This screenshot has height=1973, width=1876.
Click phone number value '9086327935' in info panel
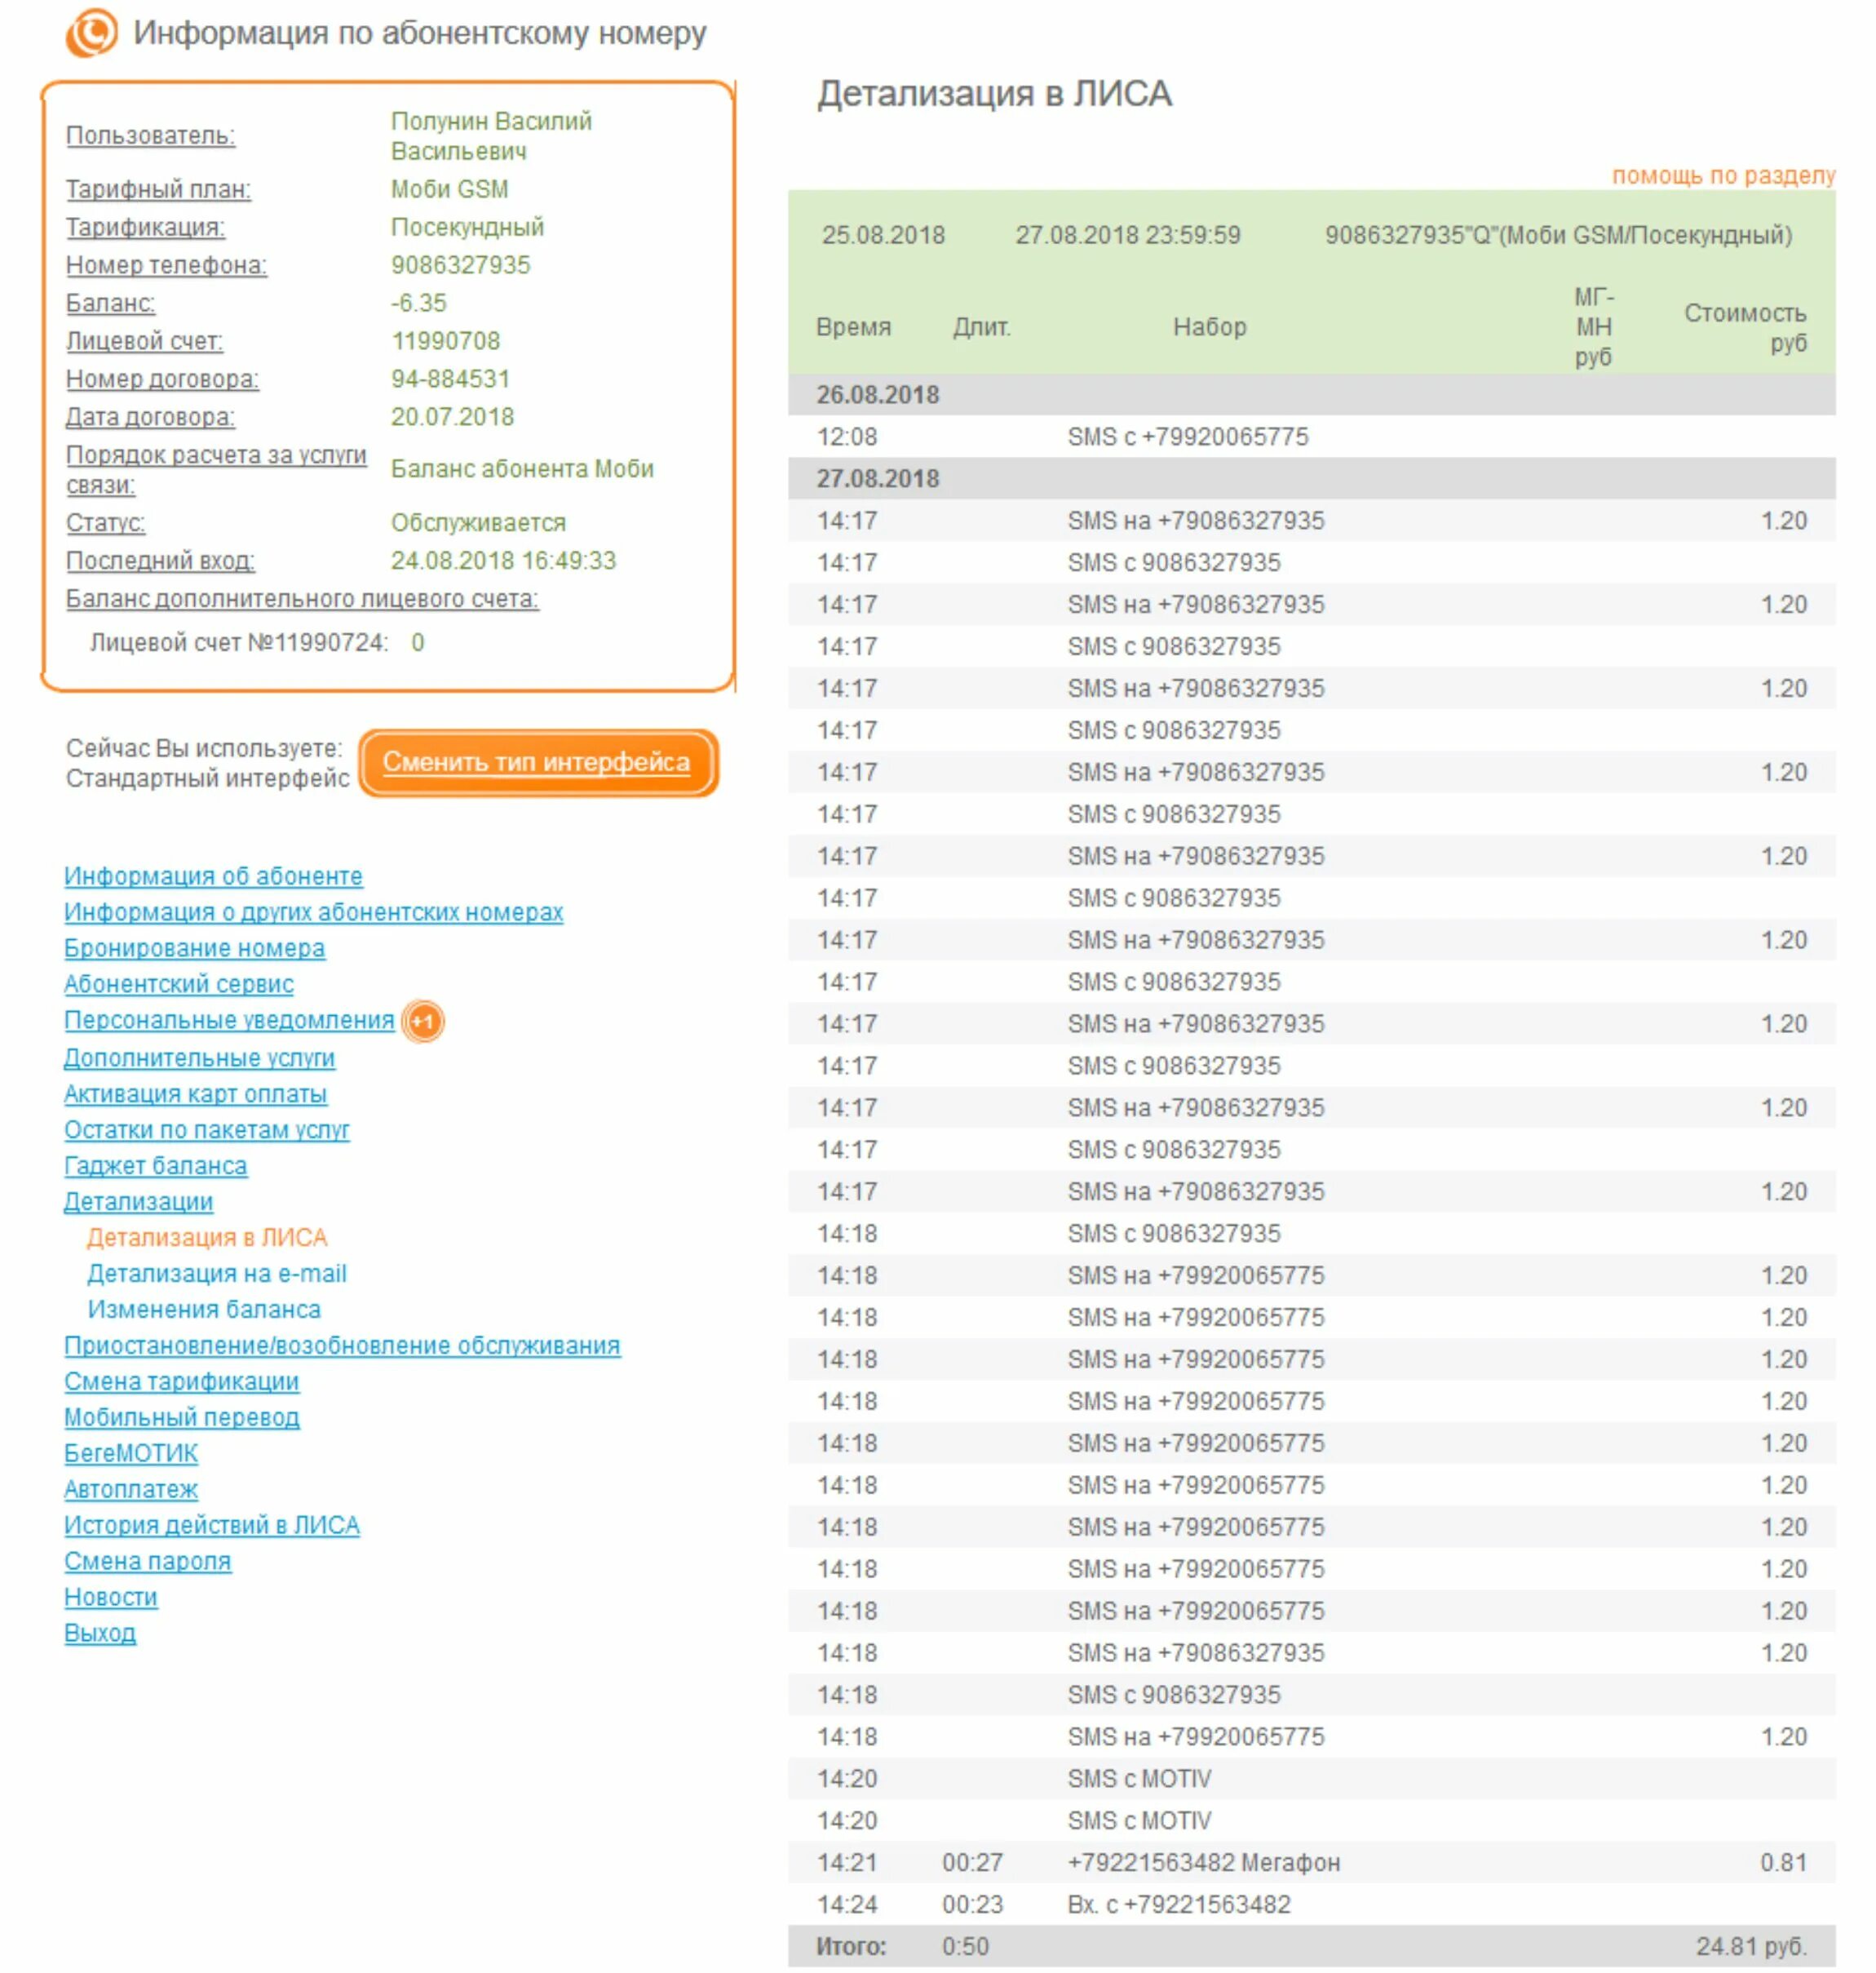pyautogui.click(x=460, y=266)
